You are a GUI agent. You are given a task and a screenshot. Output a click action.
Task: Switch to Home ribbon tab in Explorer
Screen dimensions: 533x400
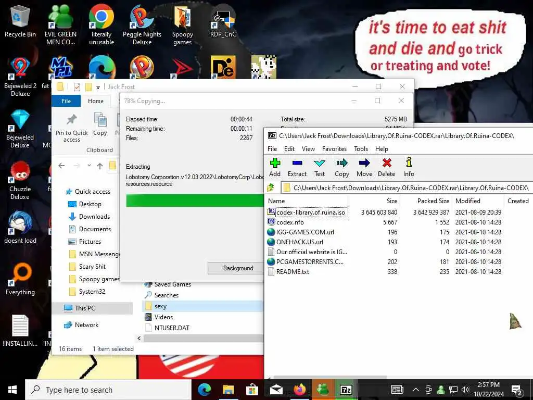point(96,101)
